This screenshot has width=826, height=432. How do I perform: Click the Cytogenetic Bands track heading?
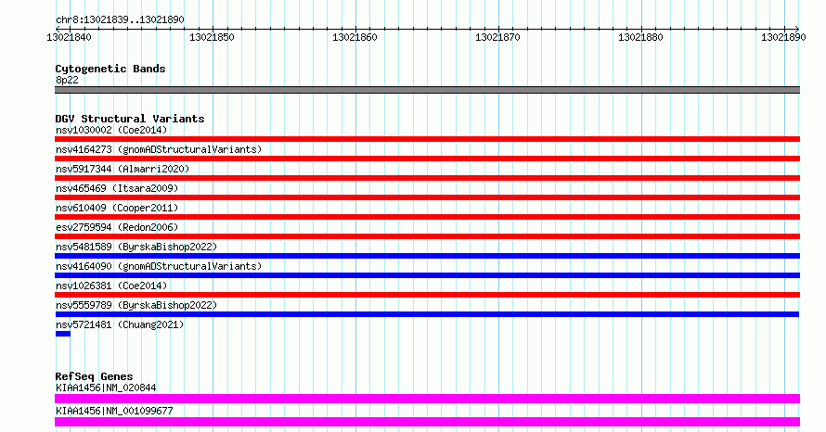(x=110, y=69)
